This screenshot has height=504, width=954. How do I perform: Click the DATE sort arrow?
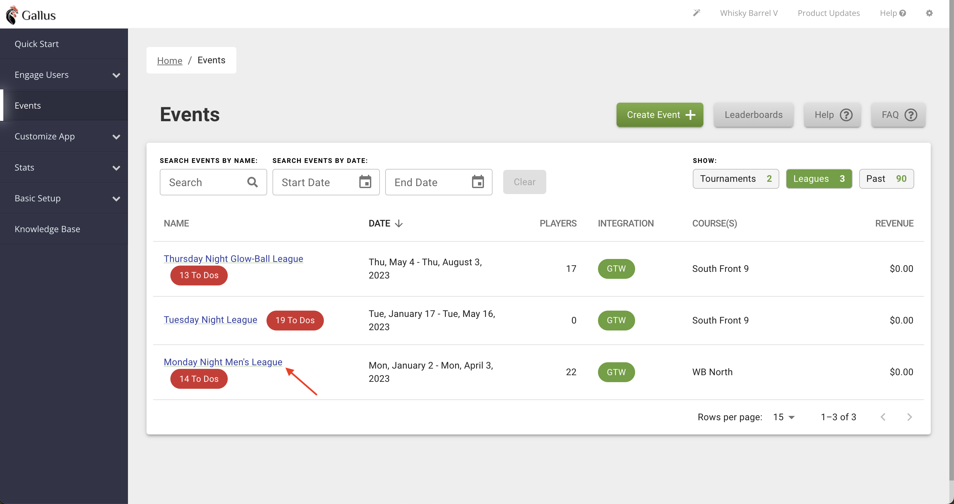(x=399, y=224)
